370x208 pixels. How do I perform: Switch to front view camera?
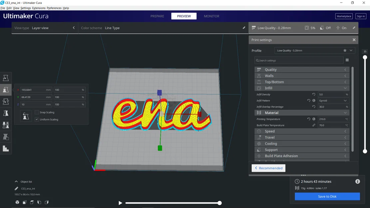(x=25, y=202)
